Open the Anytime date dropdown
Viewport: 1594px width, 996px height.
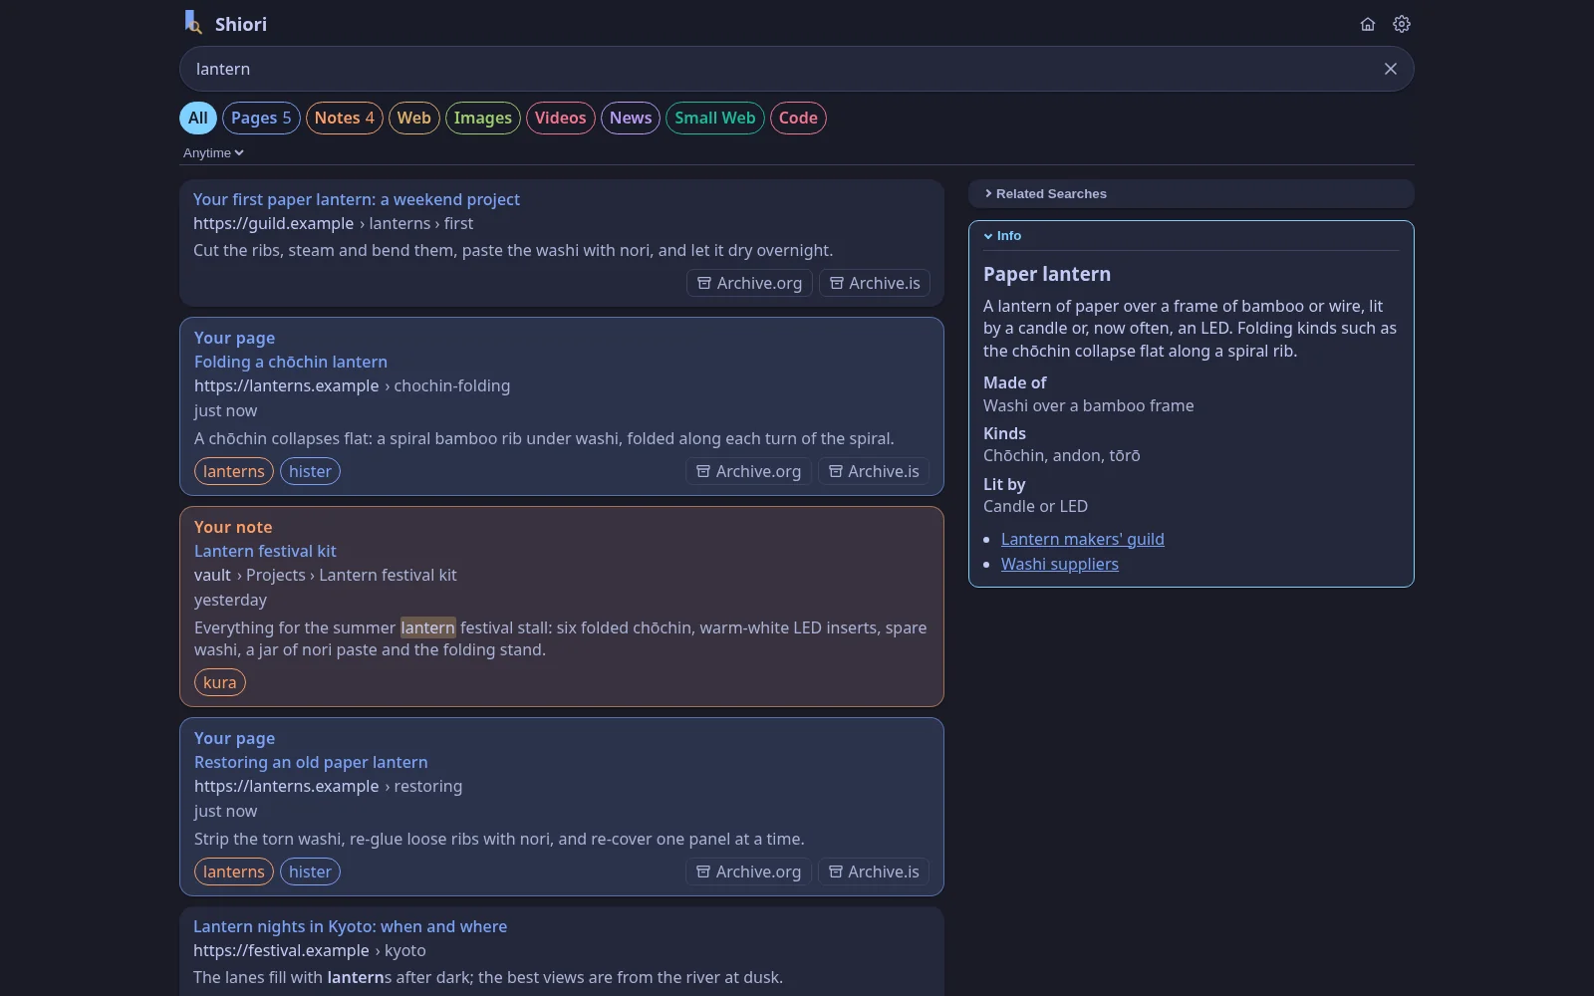pyautogui.click(x=213, y=152)
